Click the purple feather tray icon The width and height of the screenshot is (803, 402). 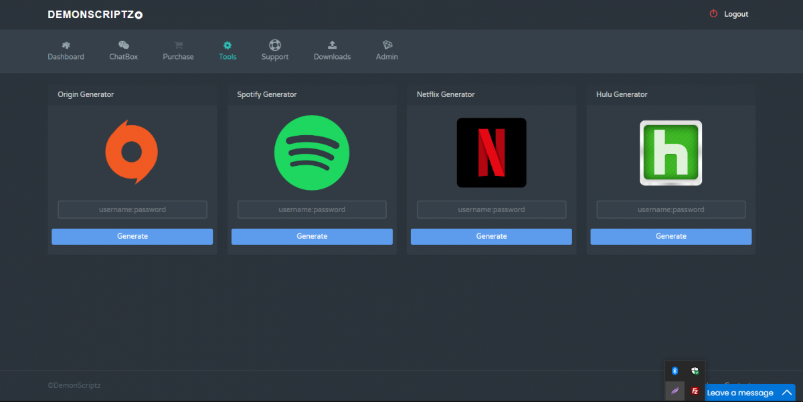[x=675, y=391]
